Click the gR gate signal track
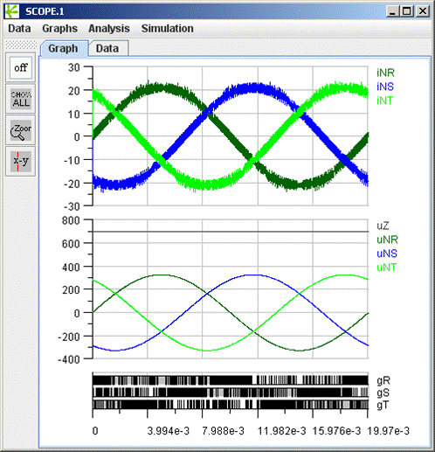Screen dimensions: 435x452 (231, 380)
